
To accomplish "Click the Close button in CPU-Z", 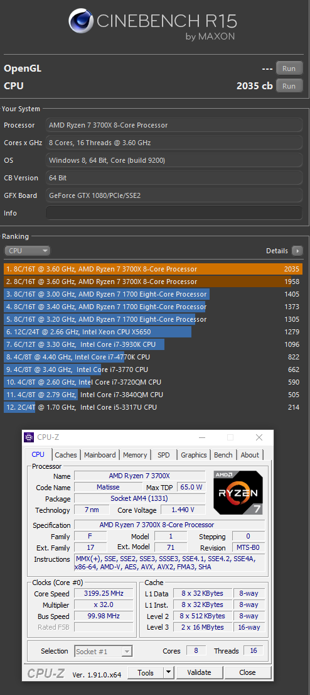I will pyautogui.click(x=247, y=672).
